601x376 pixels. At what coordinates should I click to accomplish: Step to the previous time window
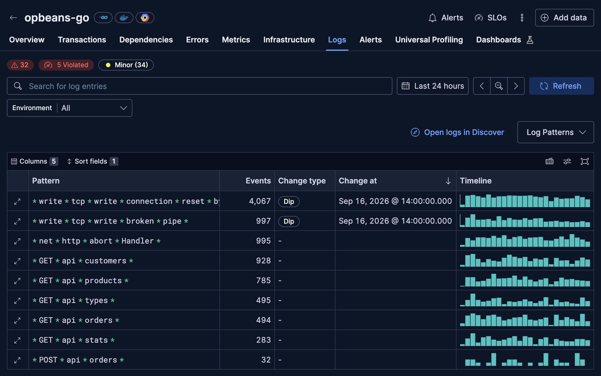(x=482, y=86)
